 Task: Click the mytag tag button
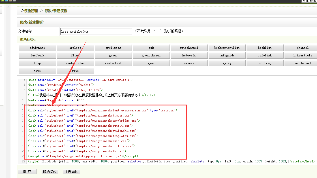[x=227, y=63]
